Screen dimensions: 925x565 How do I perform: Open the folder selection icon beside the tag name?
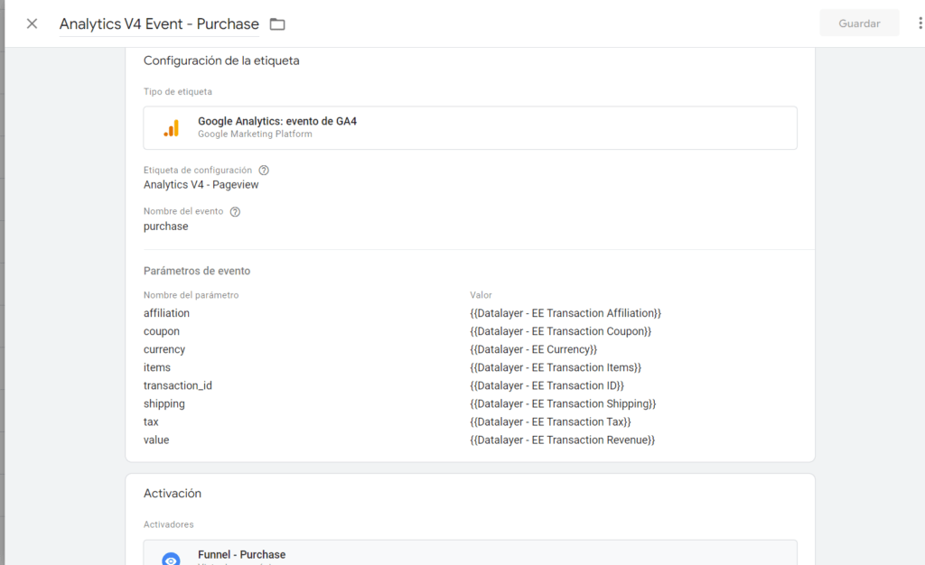(x=277, y=24)
